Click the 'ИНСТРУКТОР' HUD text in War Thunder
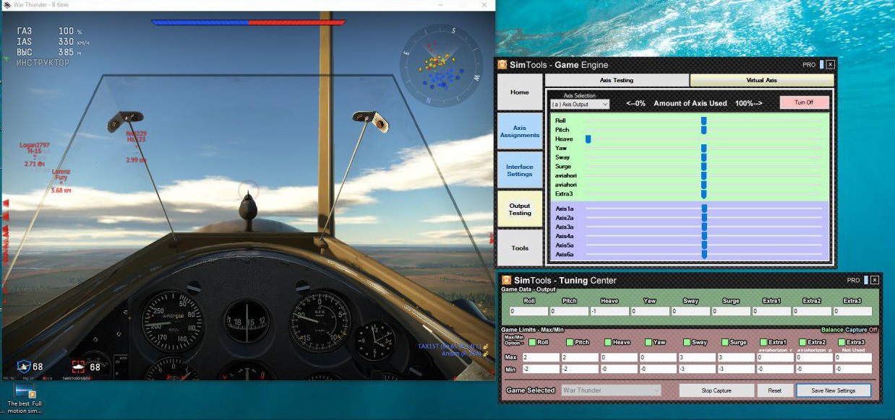The image size is (895, 420). click(43, 63)
